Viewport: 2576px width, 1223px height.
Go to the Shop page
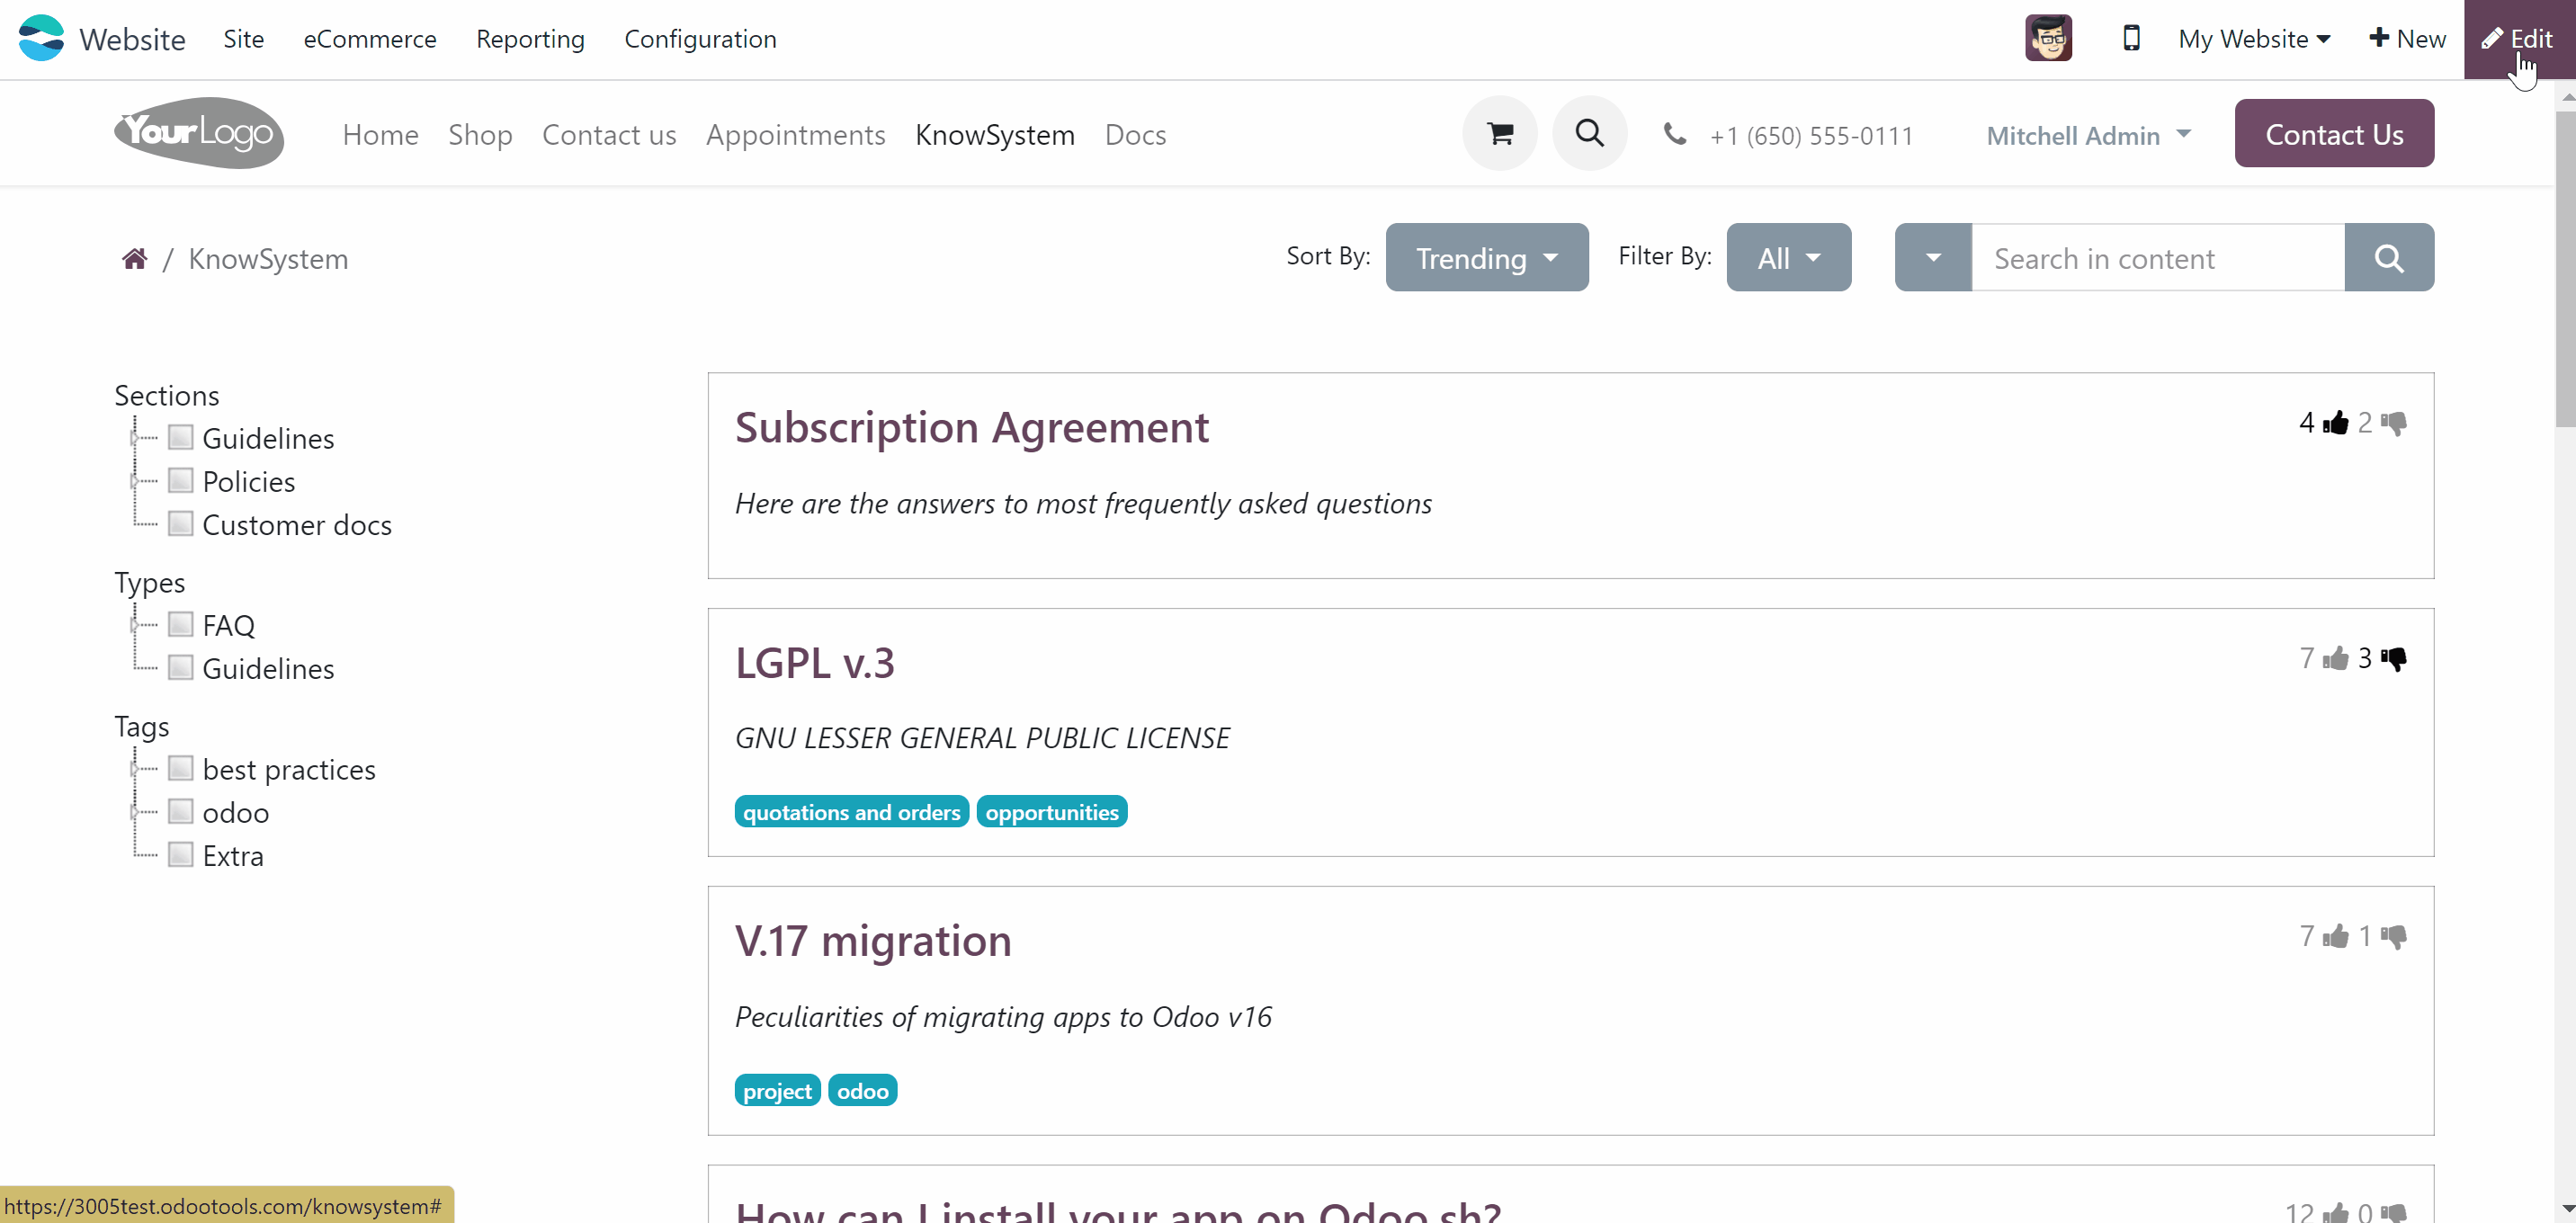tap(480, 135)
